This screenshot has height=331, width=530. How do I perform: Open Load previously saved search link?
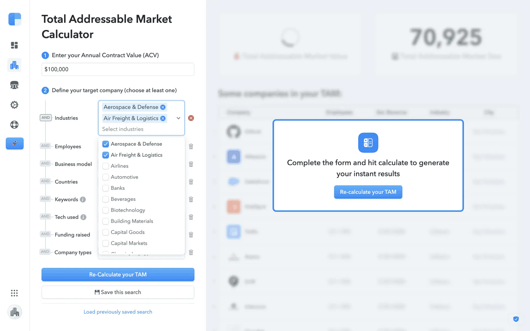(118, 312)
